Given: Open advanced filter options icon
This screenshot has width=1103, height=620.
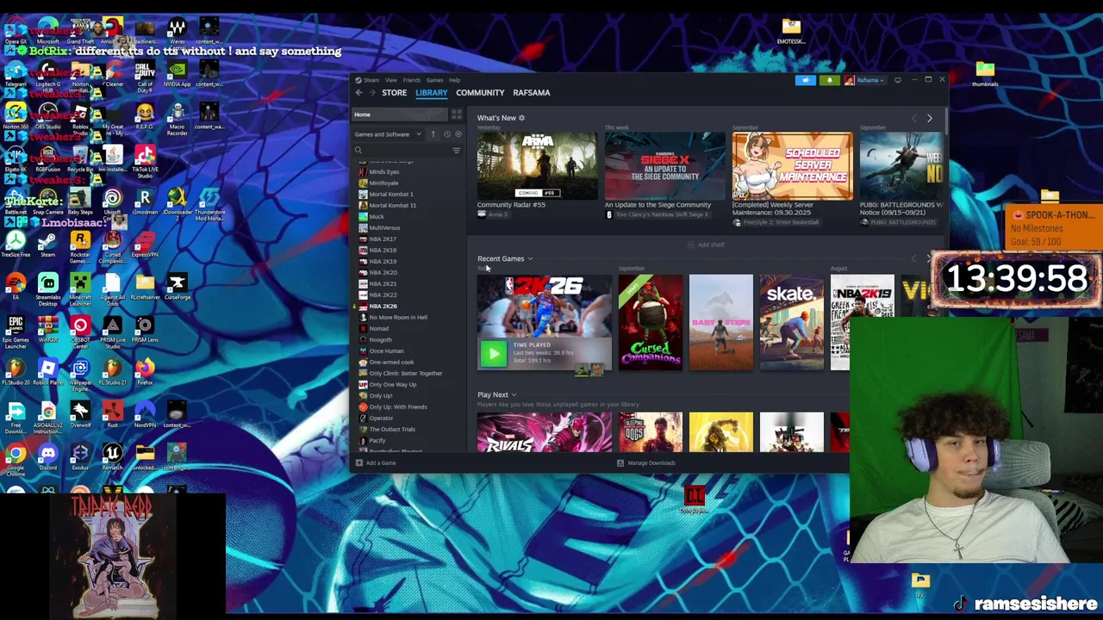Looking at the screenshot, I should [x=457, y=151].
